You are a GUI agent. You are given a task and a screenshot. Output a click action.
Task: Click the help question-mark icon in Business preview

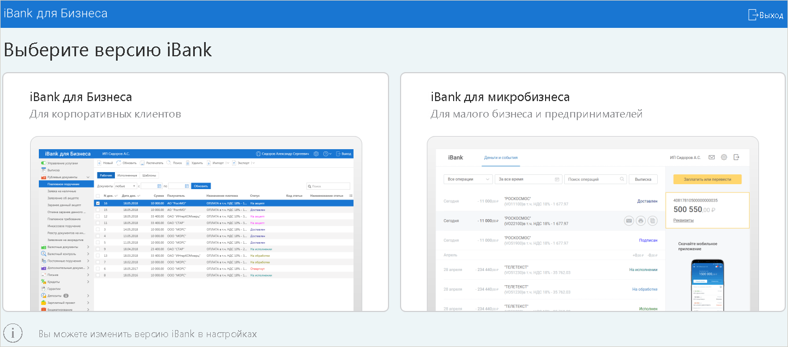tap(326, 154)
